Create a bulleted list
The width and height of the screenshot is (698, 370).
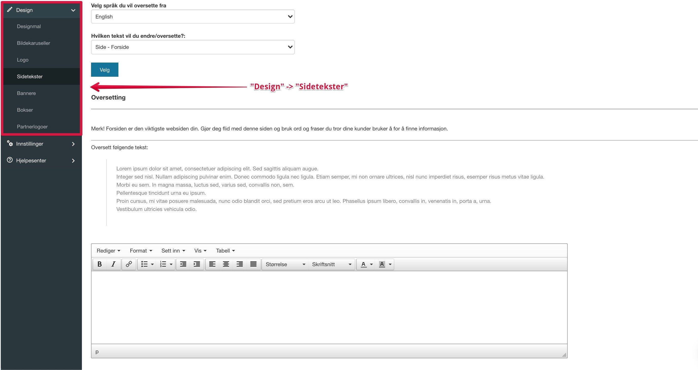145,264
